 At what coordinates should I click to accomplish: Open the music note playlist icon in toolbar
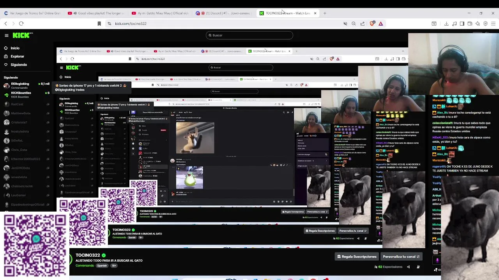(x=454, y=24)
